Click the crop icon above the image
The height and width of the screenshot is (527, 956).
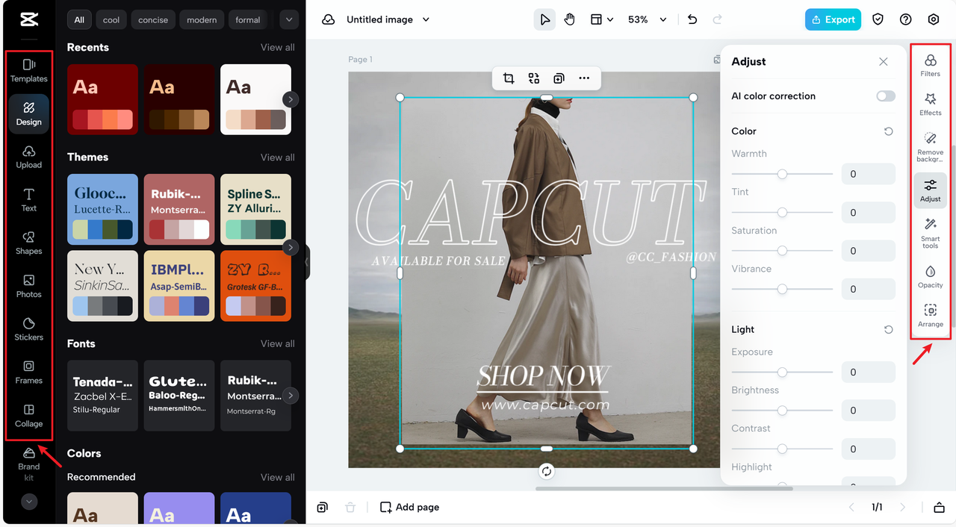click(x=509, y=78)
